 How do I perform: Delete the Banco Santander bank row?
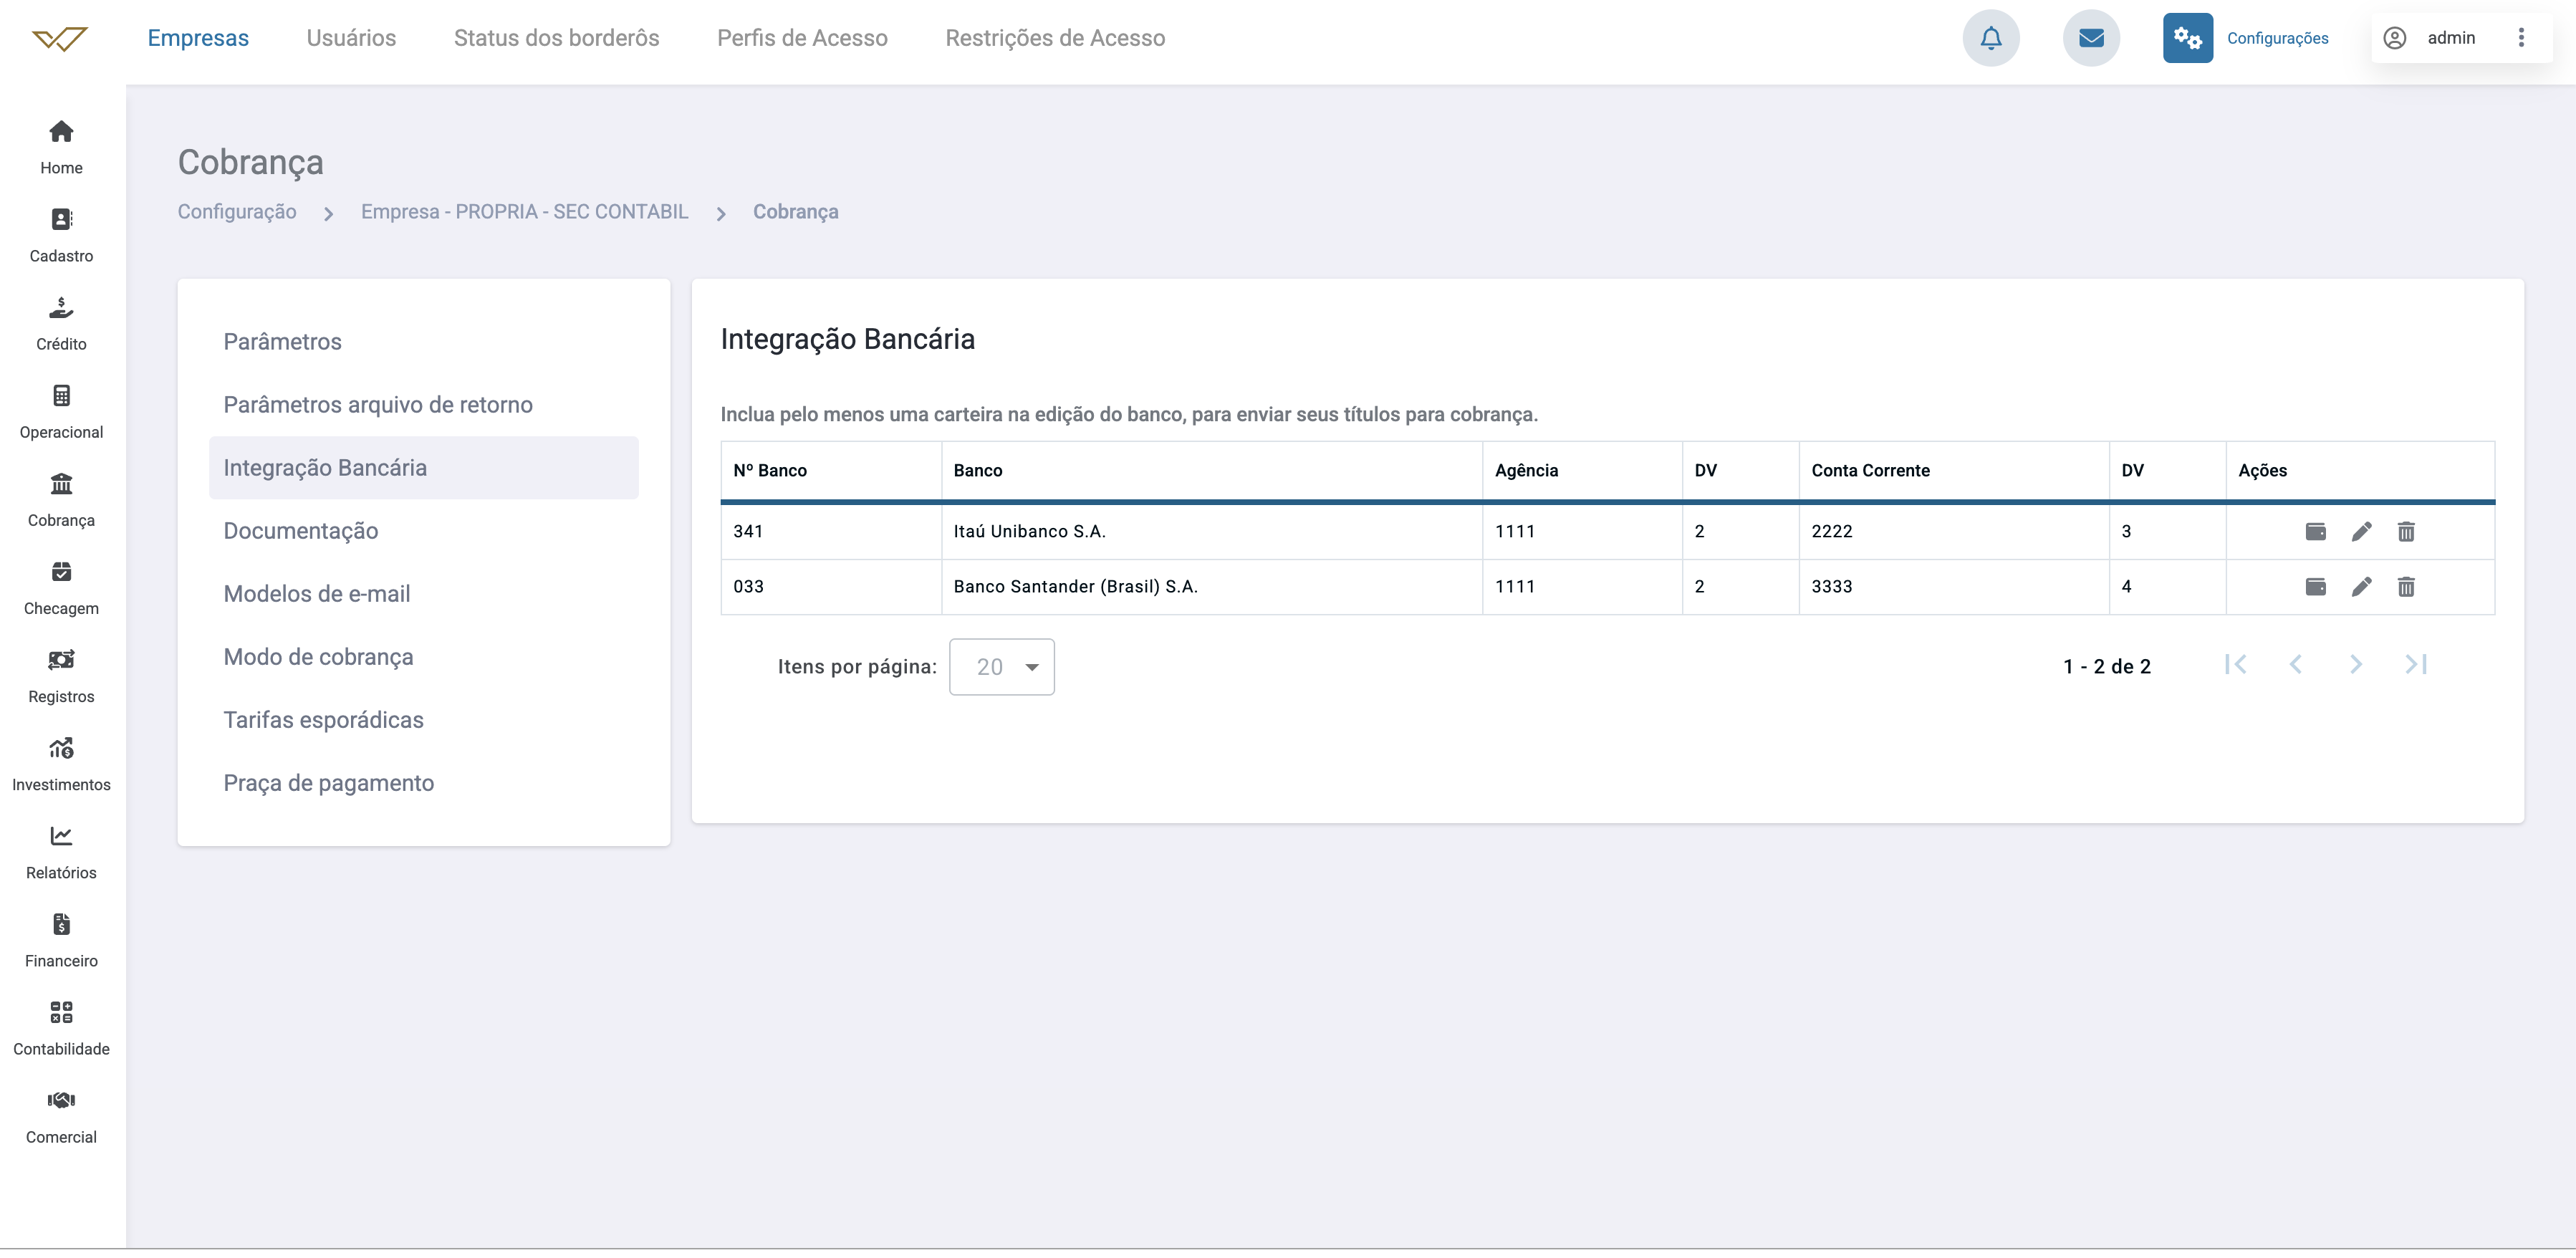(2406, 586)
